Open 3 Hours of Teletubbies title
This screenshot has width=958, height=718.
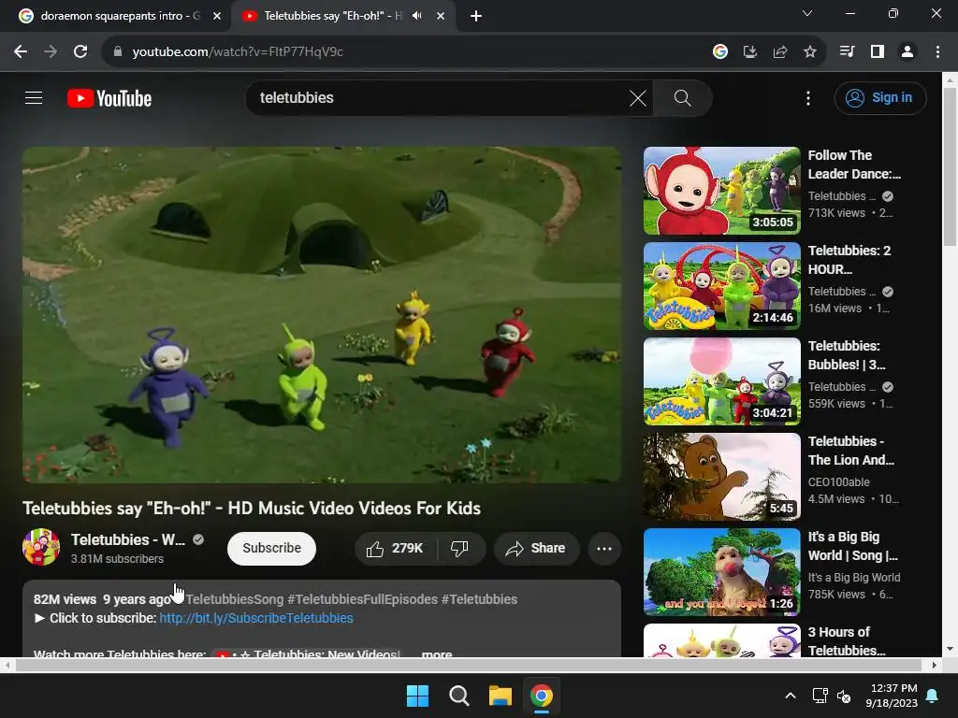(846, 640)
